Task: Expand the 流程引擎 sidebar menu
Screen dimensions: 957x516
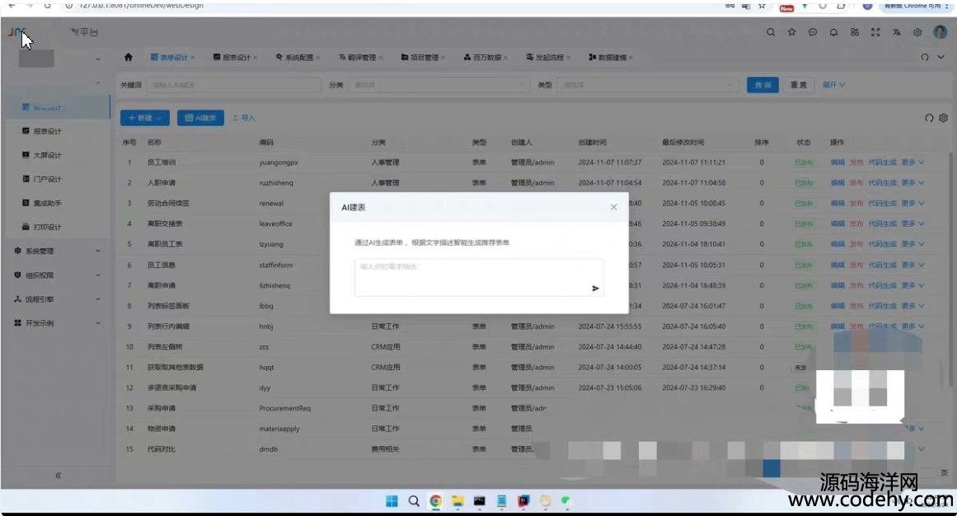Action: (54, 299)
